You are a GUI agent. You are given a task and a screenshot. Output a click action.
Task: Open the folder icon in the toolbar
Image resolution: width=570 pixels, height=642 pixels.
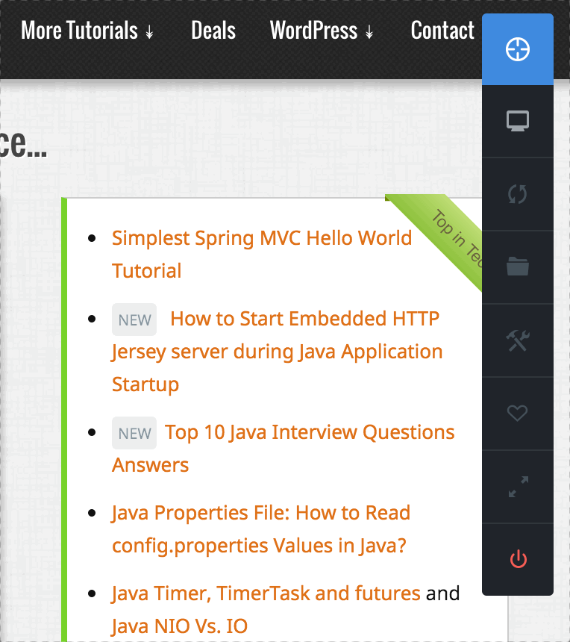point(517,267)
